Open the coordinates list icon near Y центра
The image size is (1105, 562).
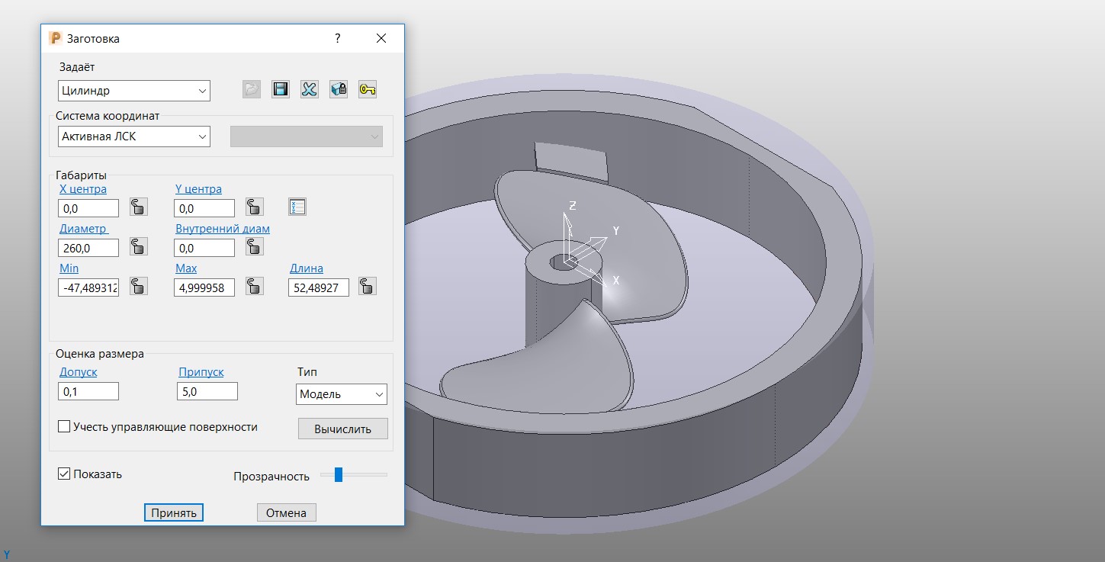(297, 207)
